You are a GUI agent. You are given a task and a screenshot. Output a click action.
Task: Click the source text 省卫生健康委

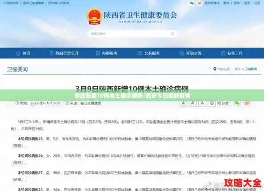pos(91,103)
